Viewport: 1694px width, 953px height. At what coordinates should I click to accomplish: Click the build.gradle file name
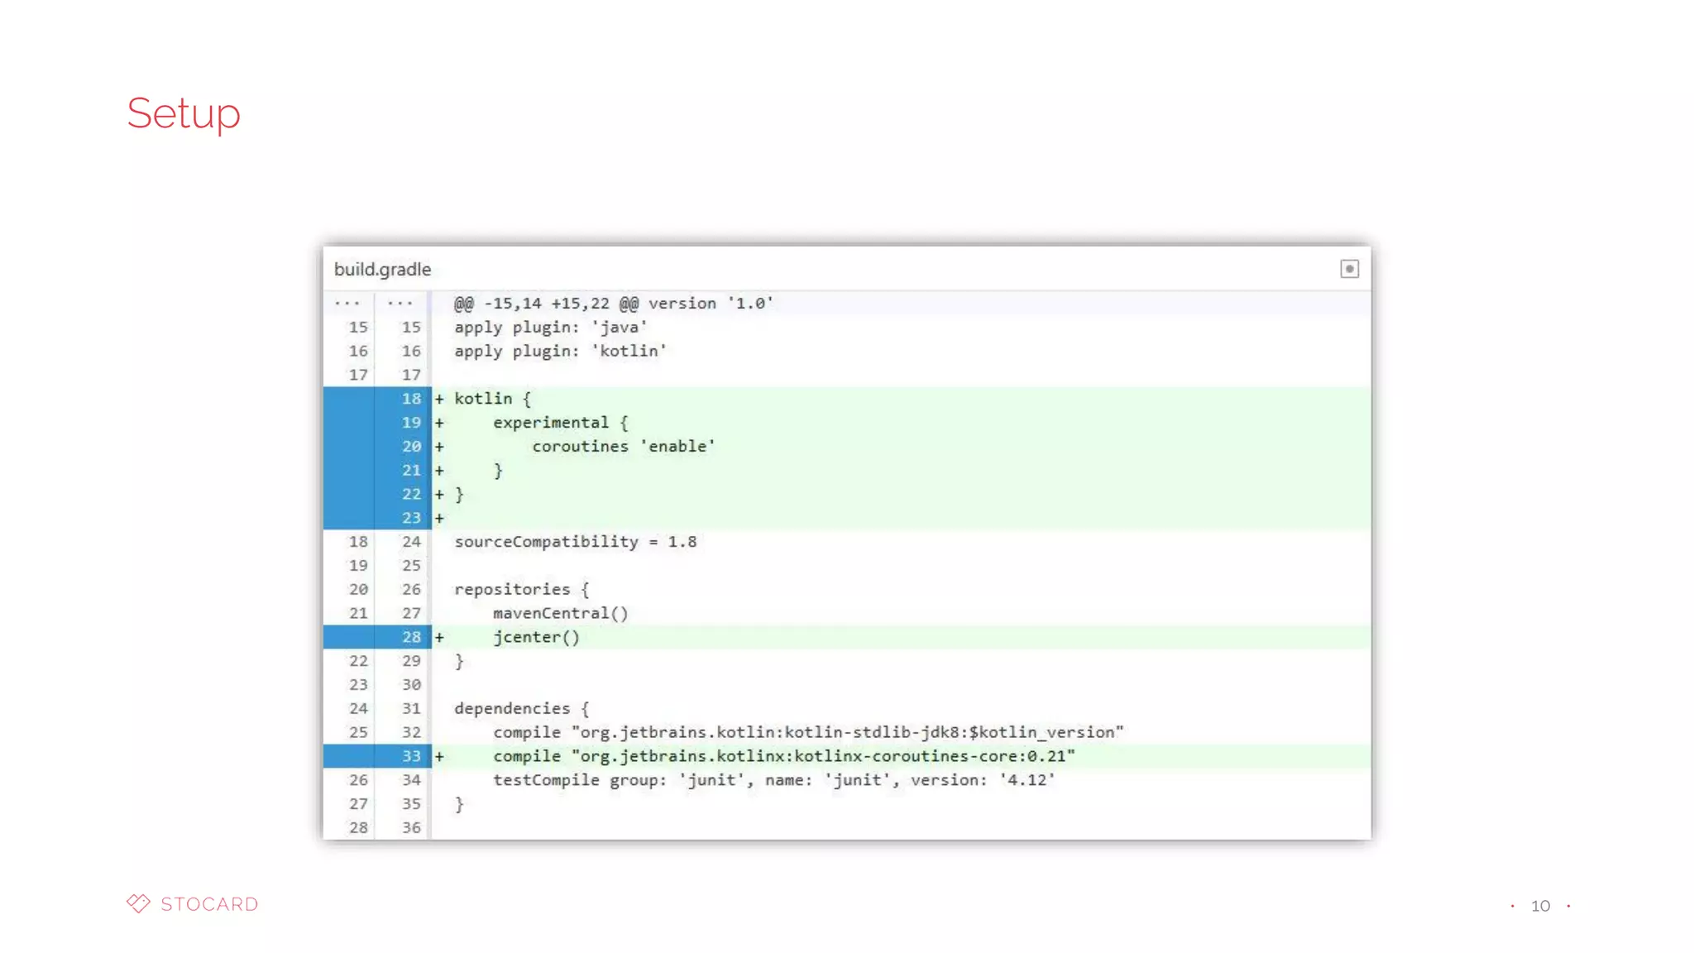[382, 270]
